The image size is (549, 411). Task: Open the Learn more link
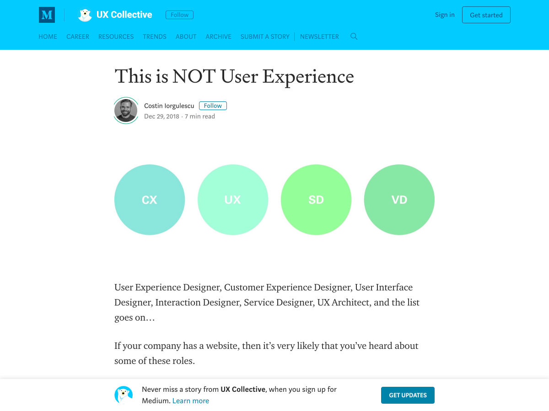190,401
